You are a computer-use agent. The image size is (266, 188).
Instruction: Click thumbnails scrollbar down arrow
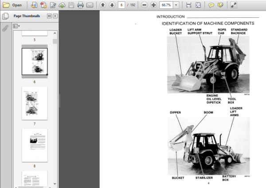tap(55, 184)
